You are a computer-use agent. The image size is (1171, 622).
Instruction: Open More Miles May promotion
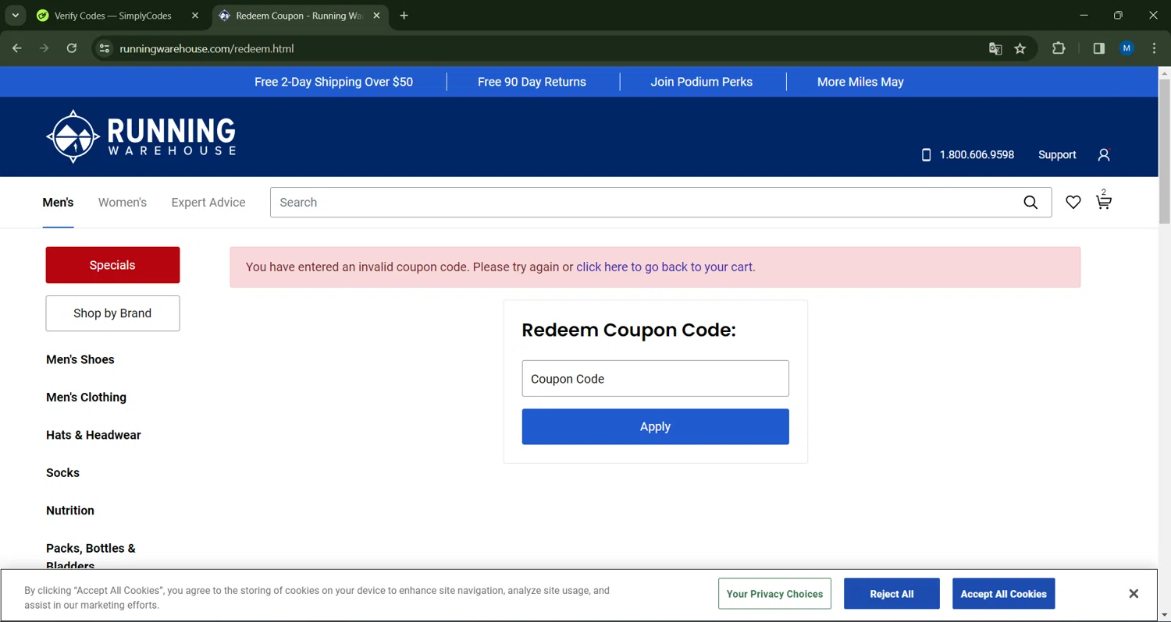click(x=860, y=82)
